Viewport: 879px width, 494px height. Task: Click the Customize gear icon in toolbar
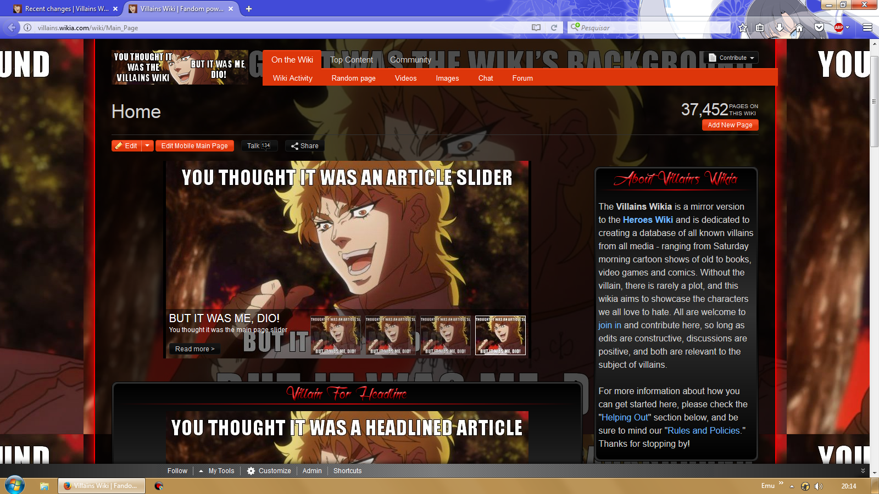point(251,471)
